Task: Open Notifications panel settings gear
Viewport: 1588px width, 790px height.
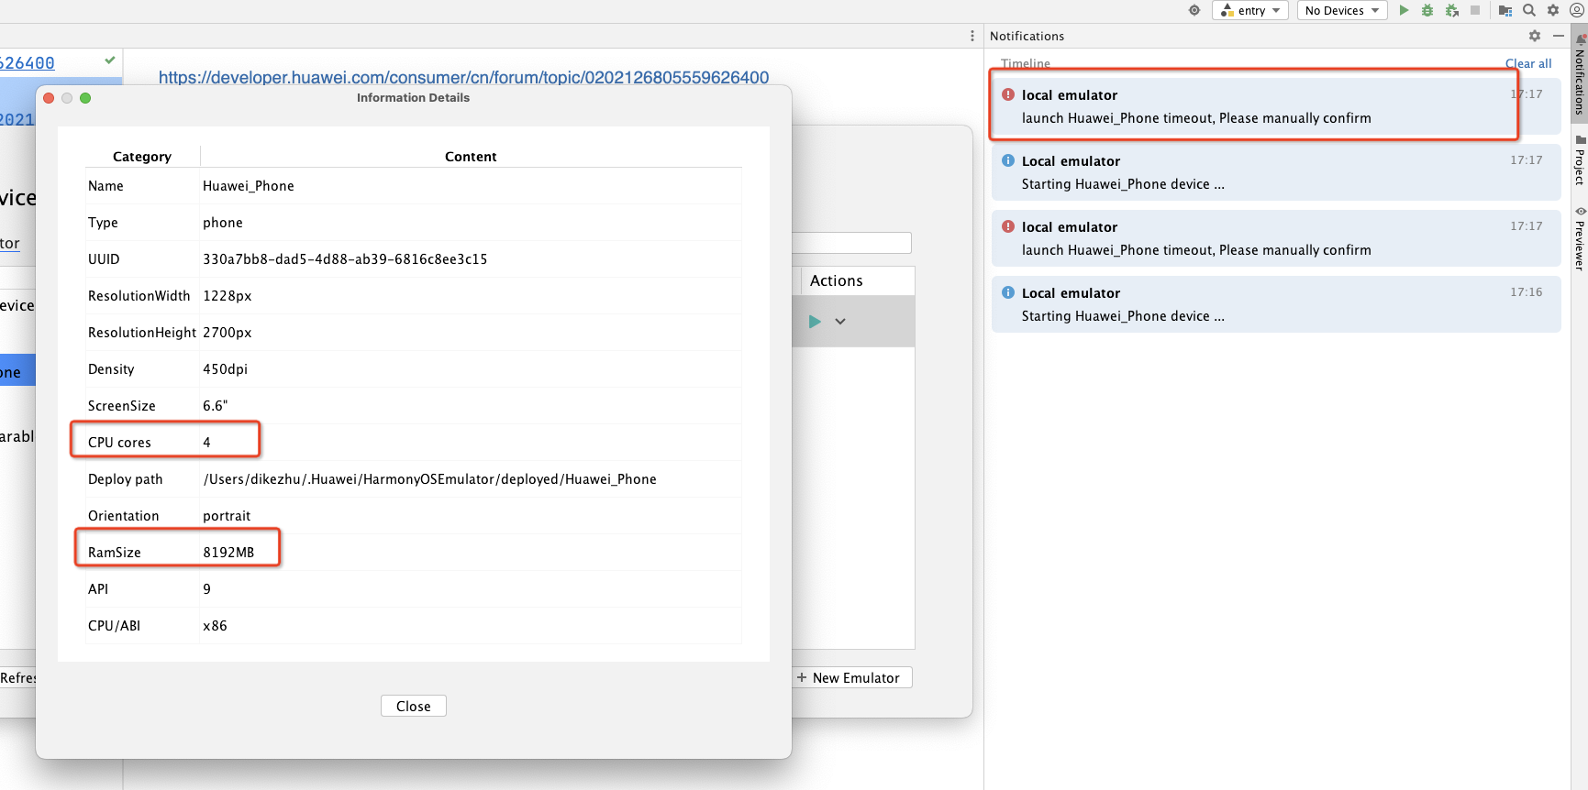Action: tap(1535, 36)
